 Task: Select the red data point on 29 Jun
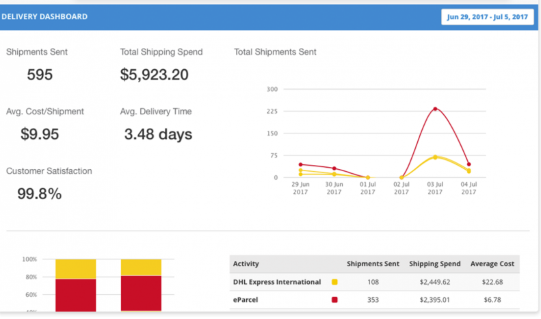301,164
